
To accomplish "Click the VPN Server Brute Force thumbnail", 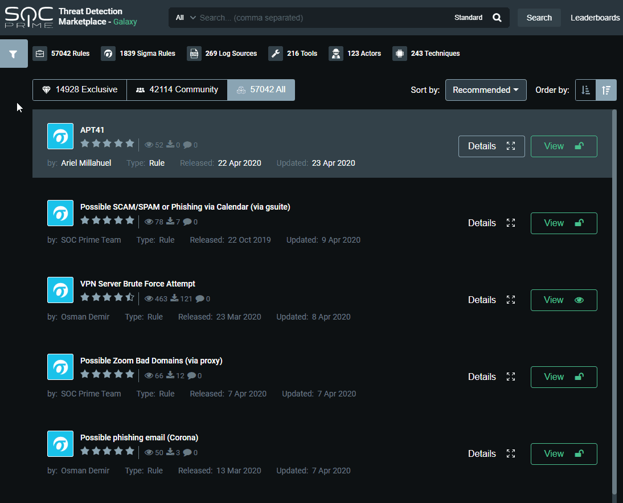I will [60, 290].
